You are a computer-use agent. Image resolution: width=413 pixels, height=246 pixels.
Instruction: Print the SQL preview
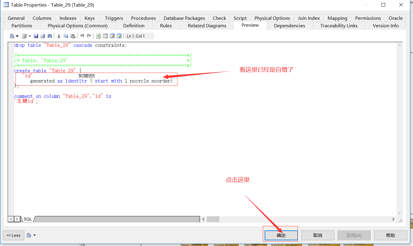[x=43, y=36]
